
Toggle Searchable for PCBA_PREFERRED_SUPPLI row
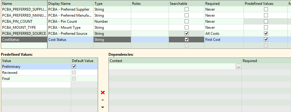click(x=187, y=9)
